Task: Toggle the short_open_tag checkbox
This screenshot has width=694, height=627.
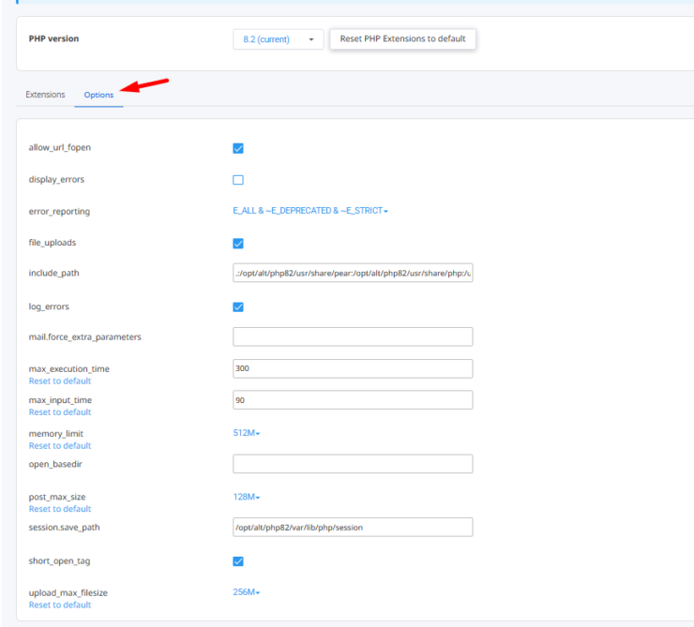Action: pyautogui.click(x=238, y=561)
